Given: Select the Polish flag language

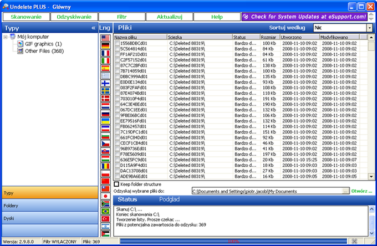Looking at the screenshot, I should (105, 173).
